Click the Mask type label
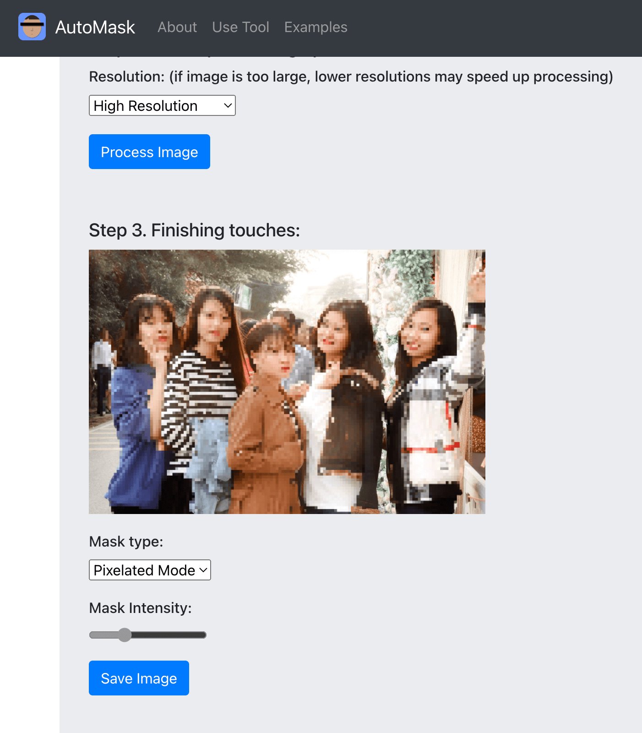 point(126,542)
